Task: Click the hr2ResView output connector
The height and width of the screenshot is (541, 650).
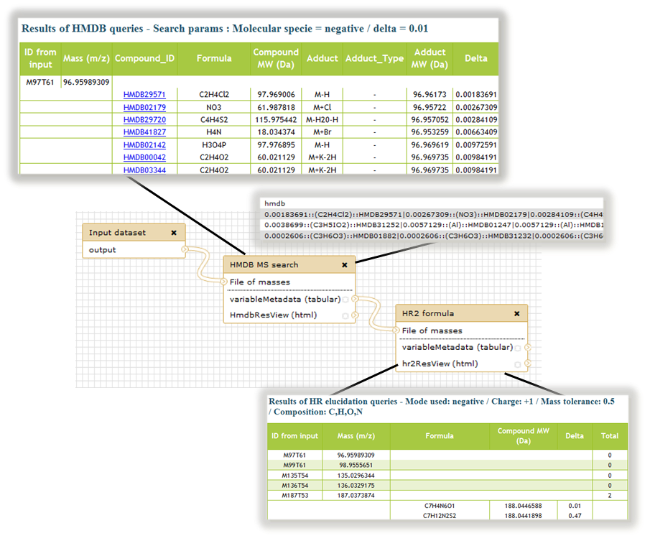Action: tap(527, 364)
